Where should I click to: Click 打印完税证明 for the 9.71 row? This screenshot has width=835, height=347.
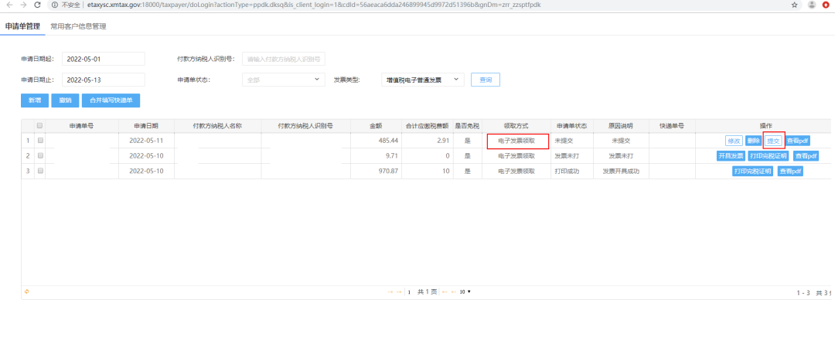tap(769, 156)
